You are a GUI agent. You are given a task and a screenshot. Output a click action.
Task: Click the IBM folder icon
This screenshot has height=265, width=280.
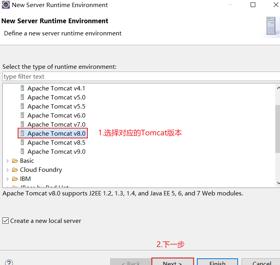(x=15, y=179)
